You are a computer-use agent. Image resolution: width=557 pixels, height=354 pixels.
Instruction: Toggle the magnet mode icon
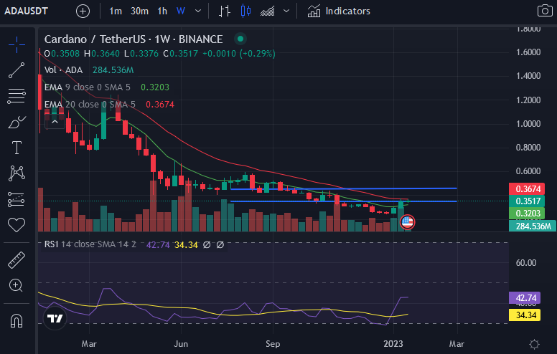[17, 320]
